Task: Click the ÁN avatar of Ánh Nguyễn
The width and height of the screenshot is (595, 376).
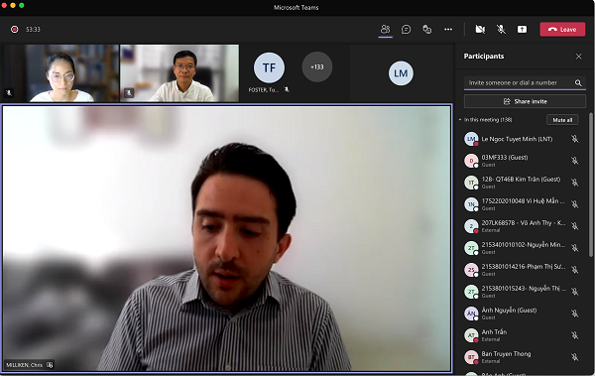Action: 471,313
